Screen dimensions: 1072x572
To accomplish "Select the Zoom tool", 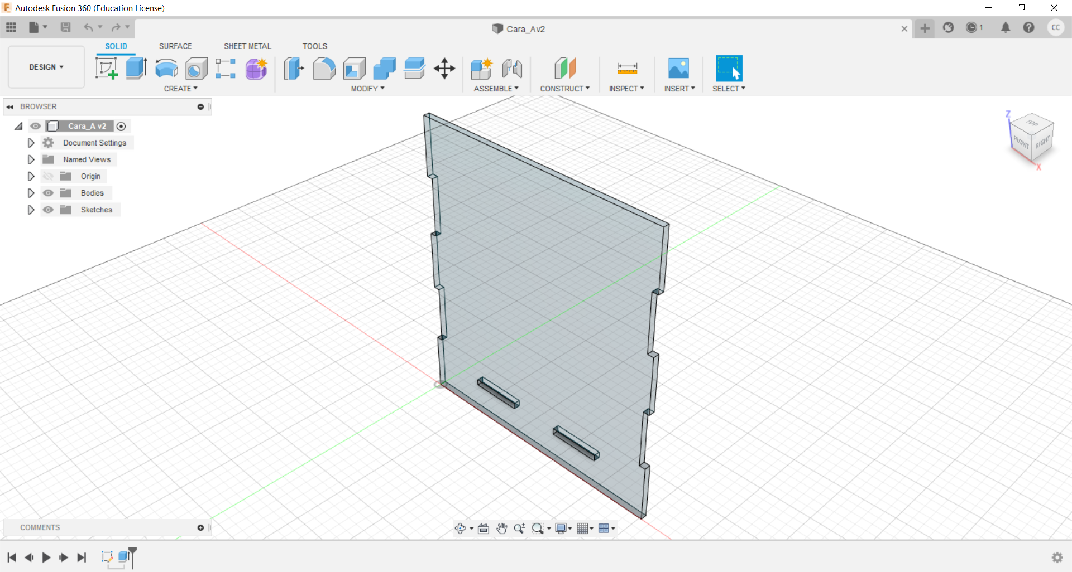I will click(519, 529).
